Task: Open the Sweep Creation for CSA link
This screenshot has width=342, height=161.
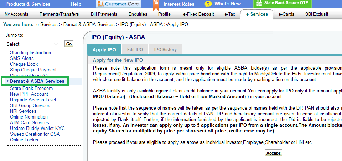Action: (35, 134)
